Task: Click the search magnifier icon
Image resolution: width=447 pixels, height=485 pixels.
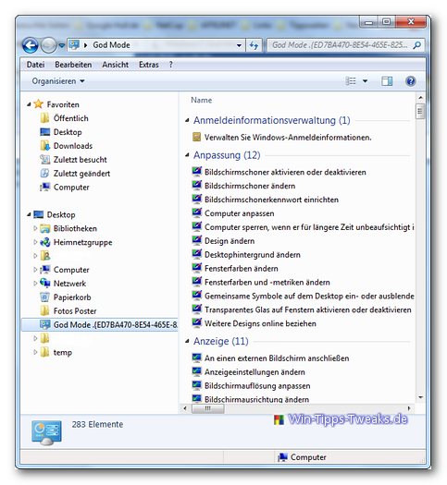Action: pyautogui.click(x=417, y=45)
